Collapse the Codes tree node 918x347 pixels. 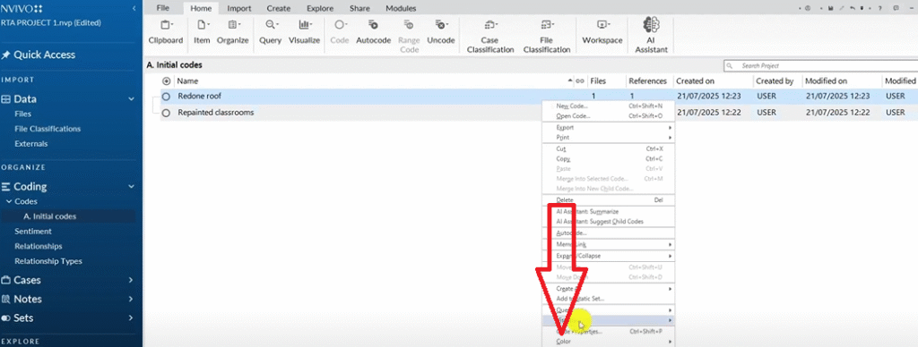(x=9, y=201)
